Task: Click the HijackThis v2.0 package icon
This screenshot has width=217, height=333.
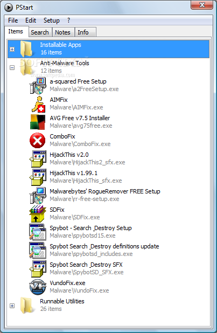Action: tap(38, 158)
